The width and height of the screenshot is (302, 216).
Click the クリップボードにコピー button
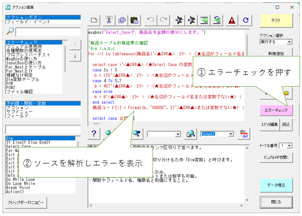tap(28, 201)
